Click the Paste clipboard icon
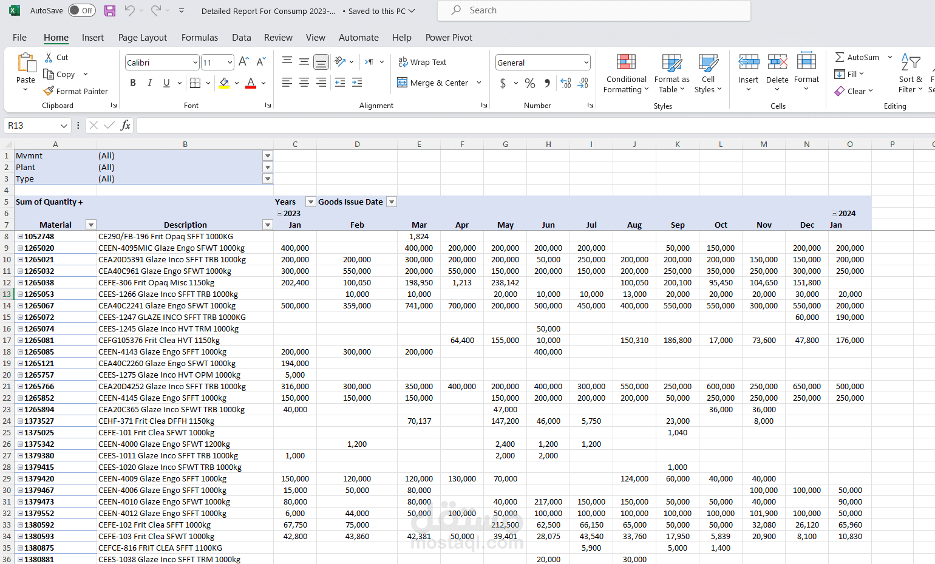Screen dimensions: 935x564 click(x=26, y=64)
